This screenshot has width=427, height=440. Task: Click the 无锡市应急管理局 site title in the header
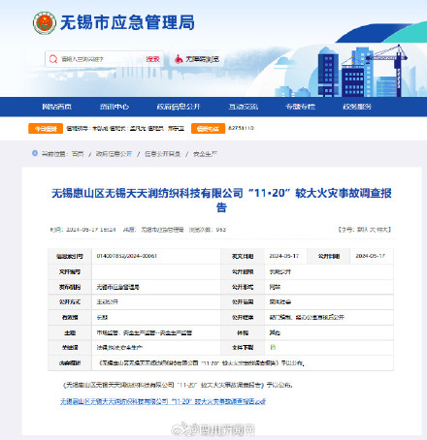[127, 22]
